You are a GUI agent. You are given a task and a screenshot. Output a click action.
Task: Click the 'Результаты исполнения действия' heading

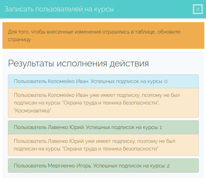[78, 63]
